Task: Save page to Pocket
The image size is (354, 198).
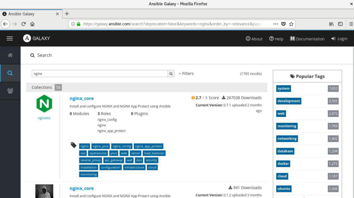Action: pyautogui.click(x=283, y=24)
